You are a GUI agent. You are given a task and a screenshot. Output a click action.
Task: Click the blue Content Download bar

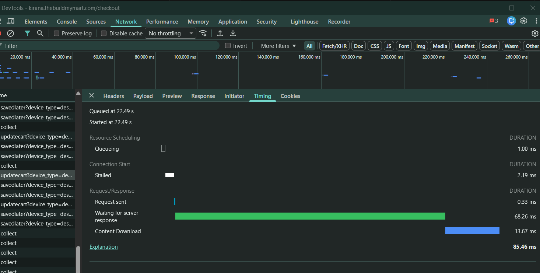[472, 231]
